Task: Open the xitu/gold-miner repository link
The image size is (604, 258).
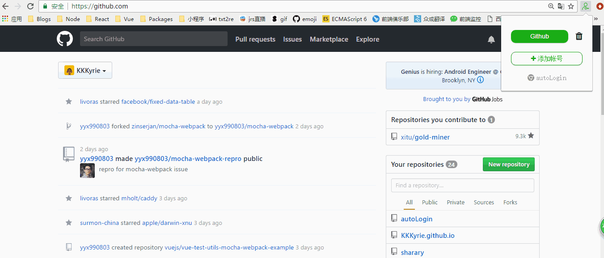Action: click(425, 137)
